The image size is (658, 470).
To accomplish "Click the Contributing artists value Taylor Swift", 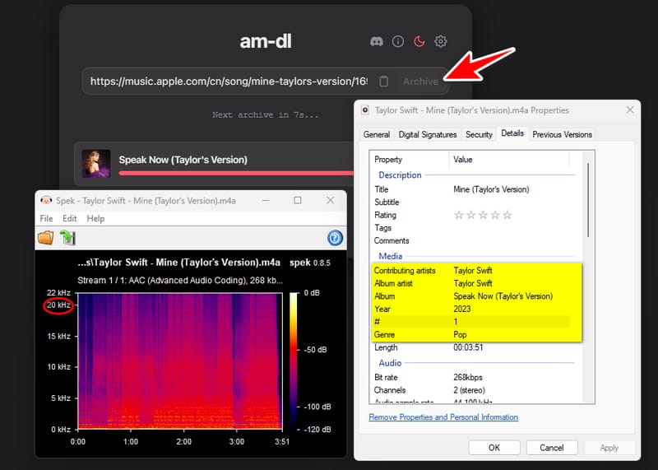I will [x=472, y=271].
